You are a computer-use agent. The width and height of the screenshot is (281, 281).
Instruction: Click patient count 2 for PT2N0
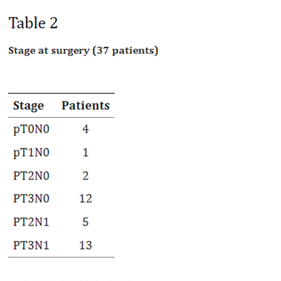pos(86,176)
